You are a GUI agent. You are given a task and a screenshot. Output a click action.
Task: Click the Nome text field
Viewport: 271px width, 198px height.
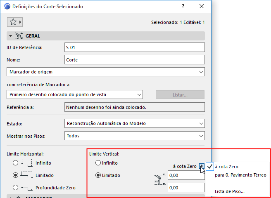(x=135, y=60)
